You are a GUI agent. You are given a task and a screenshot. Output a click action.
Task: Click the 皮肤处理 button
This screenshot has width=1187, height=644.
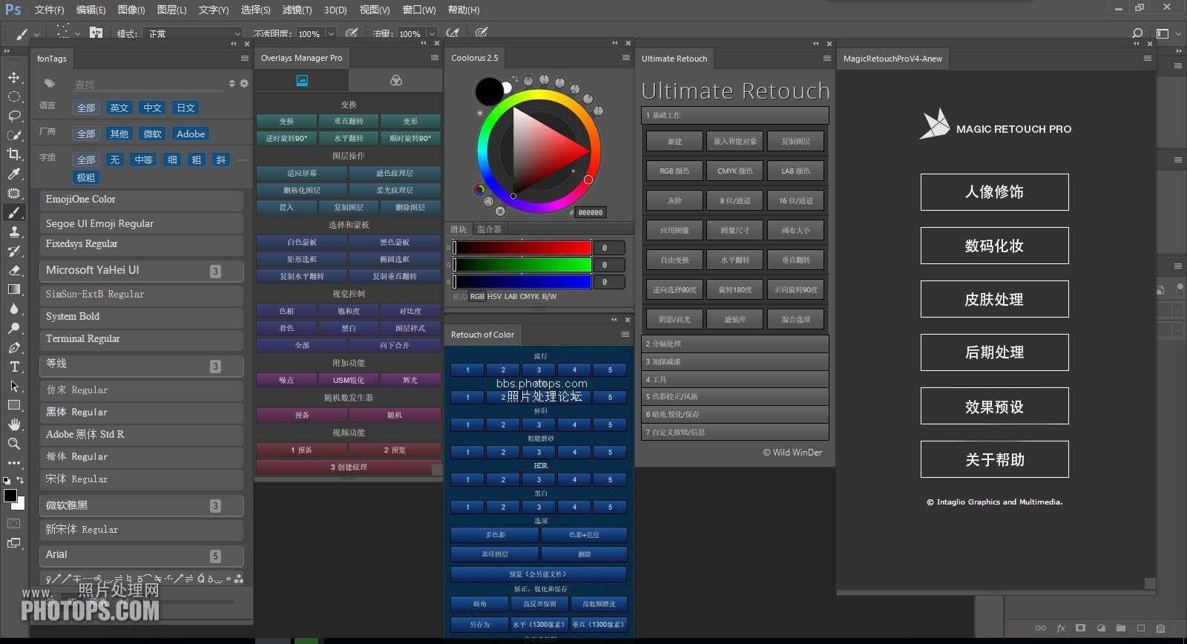click(x=994, y=299)
